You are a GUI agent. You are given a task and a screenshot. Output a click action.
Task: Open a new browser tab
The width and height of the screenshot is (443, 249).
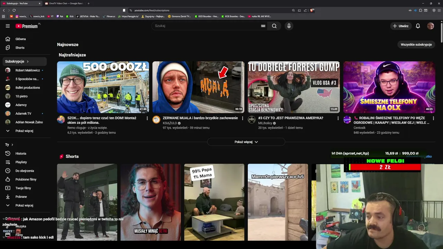[x=88, y=3]
